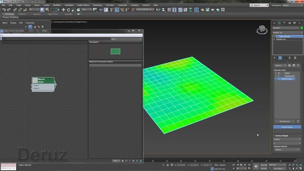Screen dimensions: 304x171
Task: Activate the Select and Move tool
Action: [63, 9]
